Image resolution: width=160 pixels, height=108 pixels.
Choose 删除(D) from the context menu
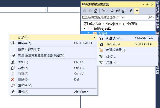pos(53,79)
